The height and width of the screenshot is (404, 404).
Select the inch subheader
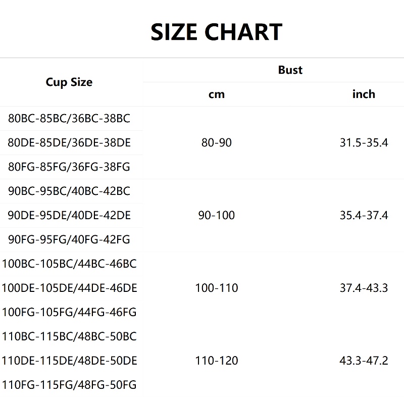(364, 94)
